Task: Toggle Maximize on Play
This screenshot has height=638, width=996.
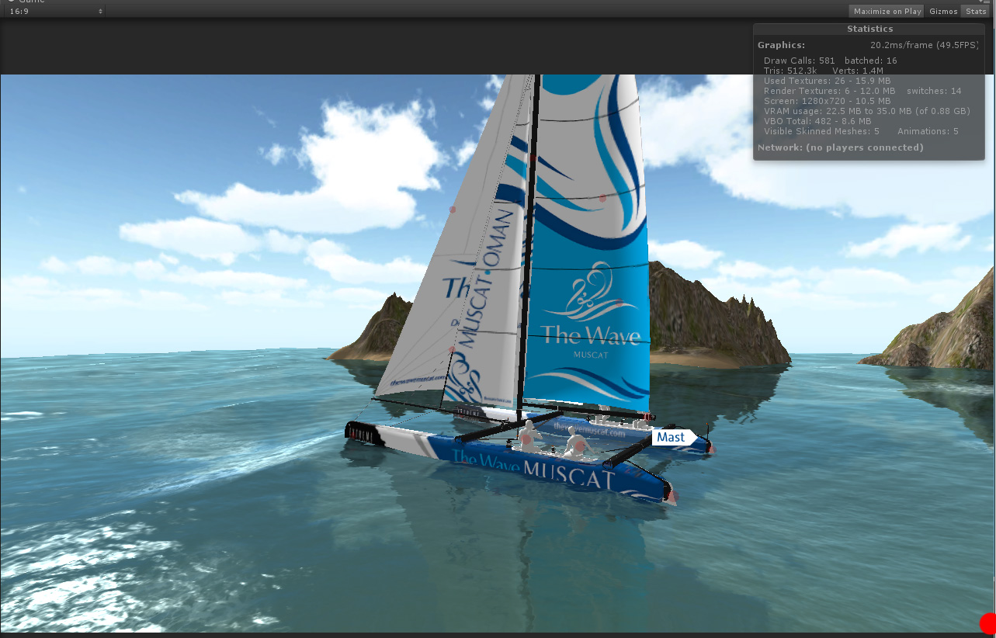Action: coord(887,11)
